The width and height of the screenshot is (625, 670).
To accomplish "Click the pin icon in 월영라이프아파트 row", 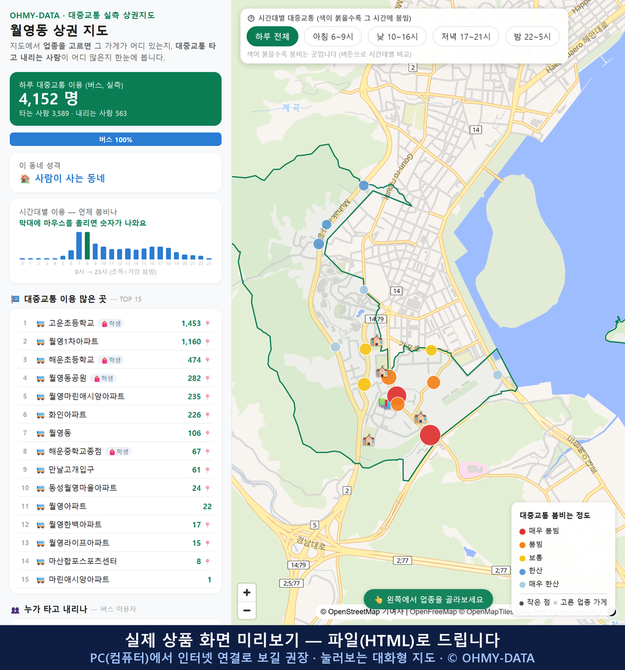I will 208,543.
